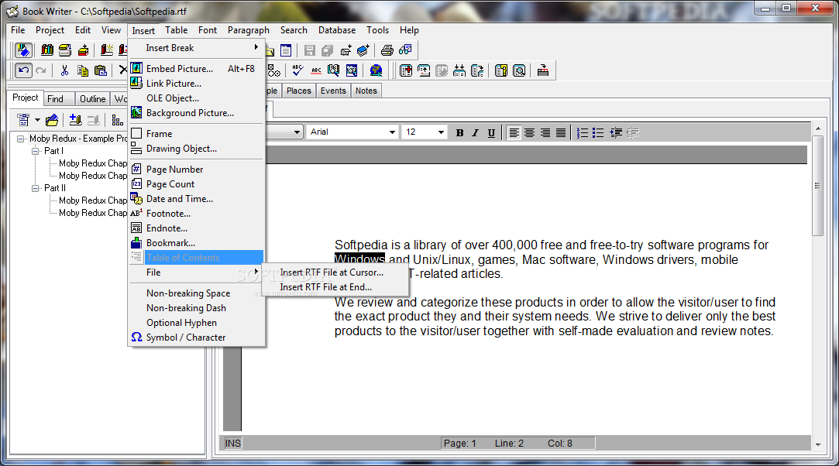This screenshot has width=839, height=466.
Task: Click the globe web icon
Action: click(377, 70)
